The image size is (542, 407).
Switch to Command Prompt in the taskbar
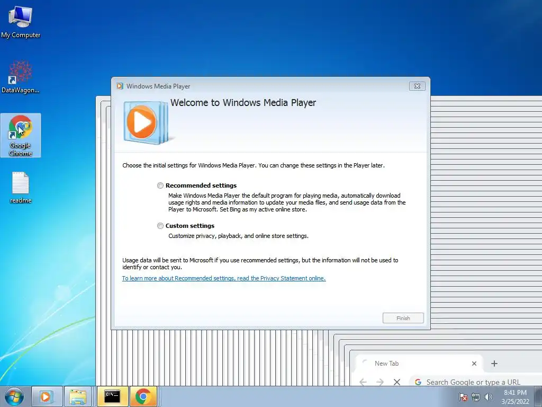coord(112,396)
